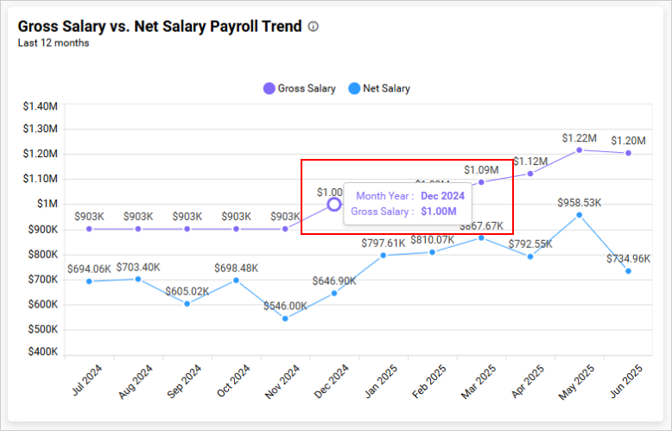This screenshot has height=431, width=672.
Task: Click the $958.53K data label
Action: point(579,203)
